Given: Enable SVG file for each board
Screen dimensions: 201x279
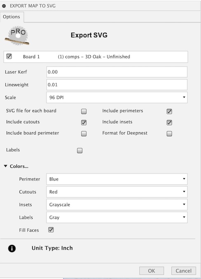Looking at the screenshot, I should (x=84, y=111).
